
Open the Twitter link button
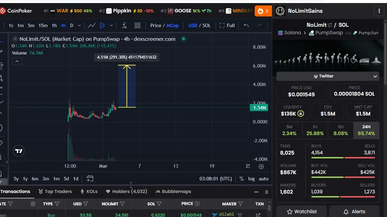point(323,76)
